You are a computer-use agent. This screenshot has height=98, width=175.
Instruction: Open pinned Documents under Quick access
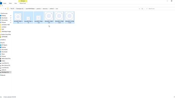coord(5,20)
